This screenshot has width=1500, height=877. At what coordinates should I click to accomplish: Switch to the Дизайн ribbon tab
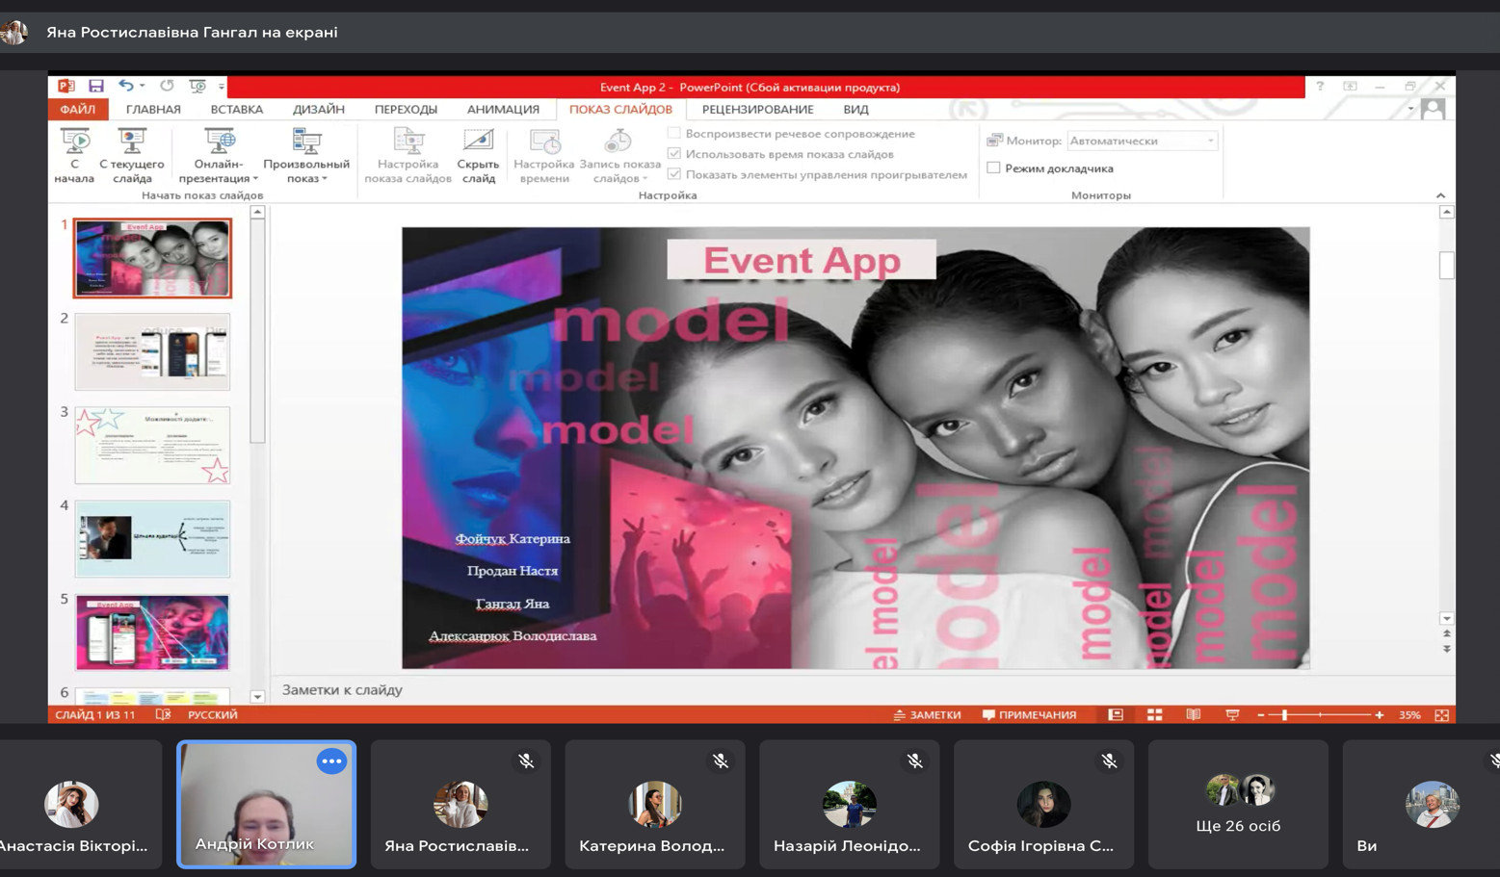point(318,110)
